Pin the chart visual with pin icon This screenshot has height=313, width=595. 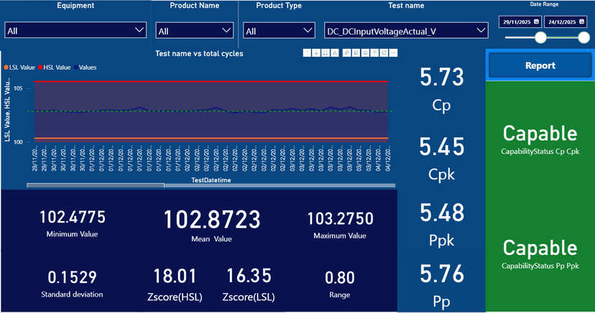(x=347, y=53)
